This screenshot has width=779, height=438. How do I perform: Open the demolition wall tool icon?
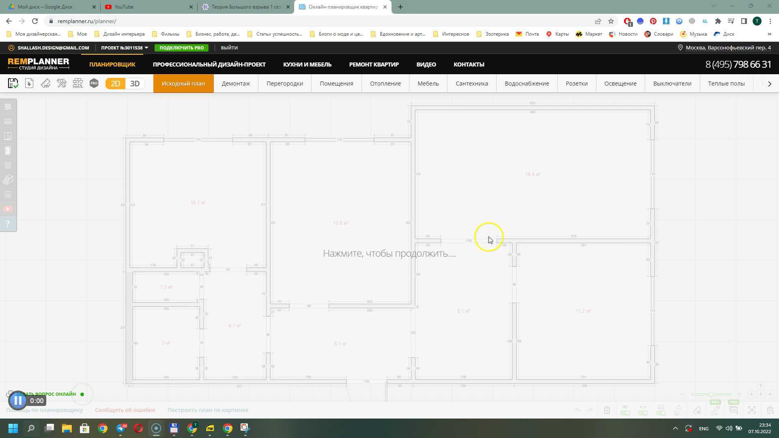pos(78,83)
